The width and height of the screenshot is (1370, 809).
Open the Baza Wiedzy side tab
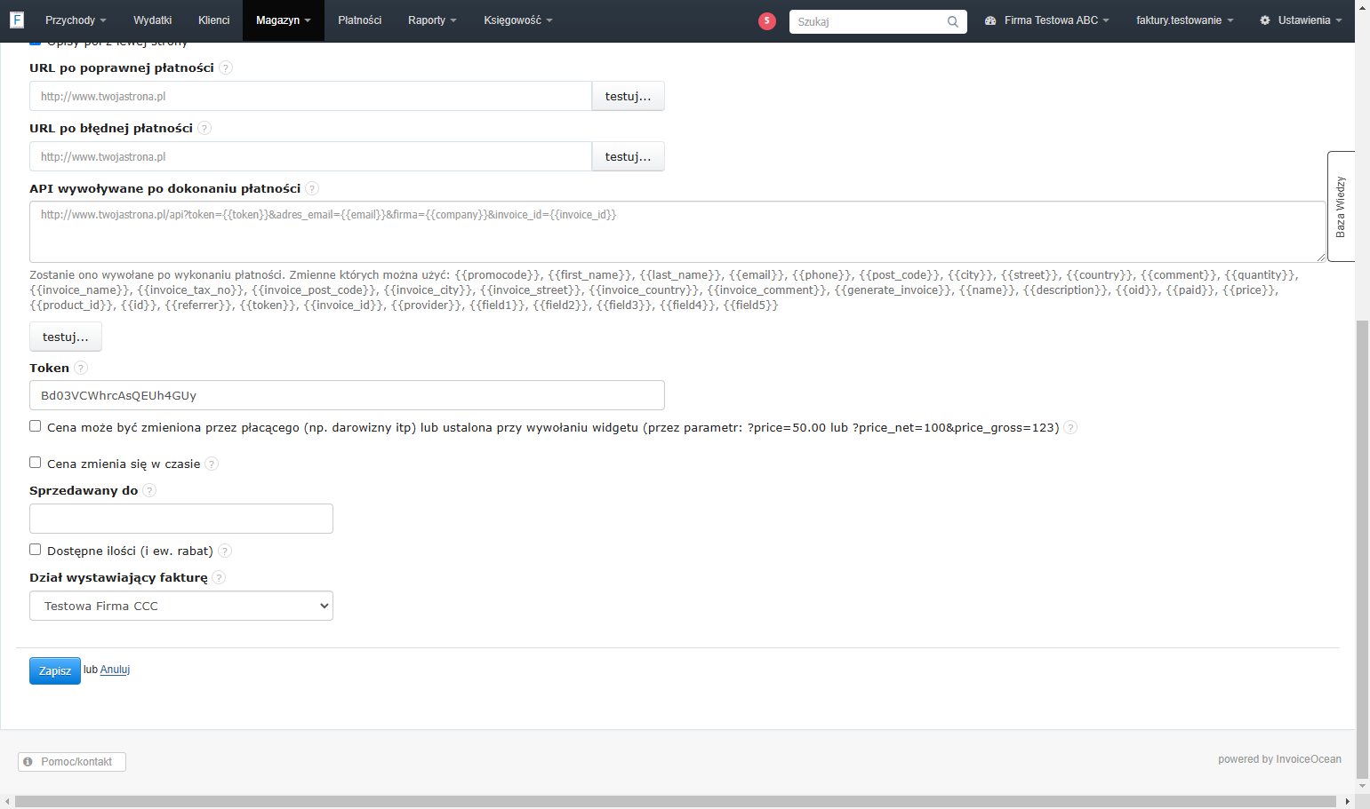click(1341, 206)
